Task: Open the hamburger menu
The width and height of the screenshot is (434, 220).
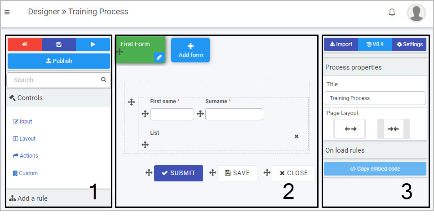Action: coord(7,12)
